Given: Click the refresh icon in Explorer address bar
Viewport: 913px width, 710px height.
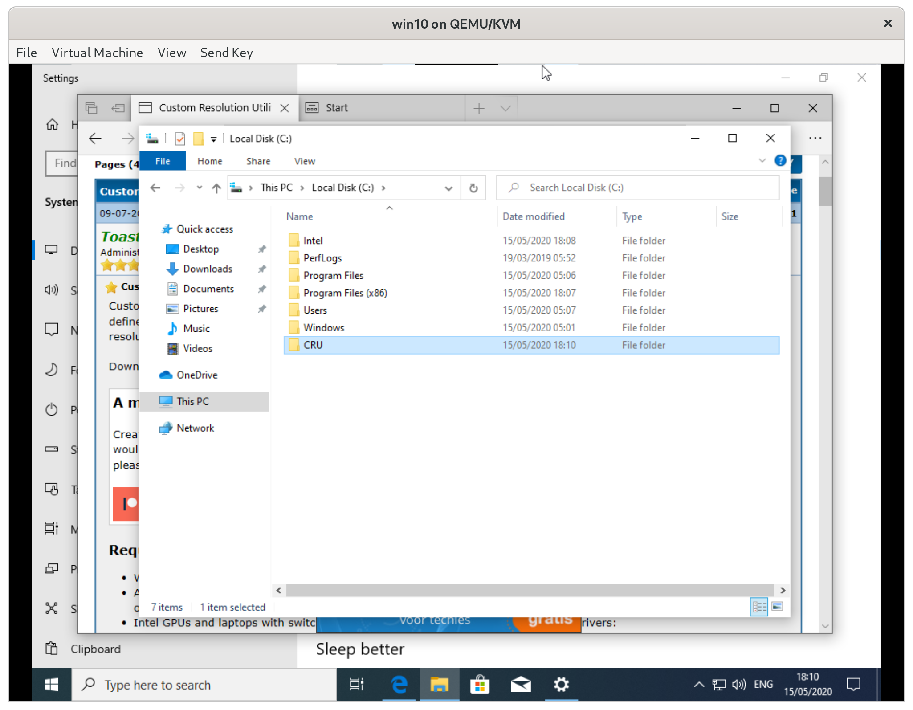Looking at the screenshot, I should [473, 188].
